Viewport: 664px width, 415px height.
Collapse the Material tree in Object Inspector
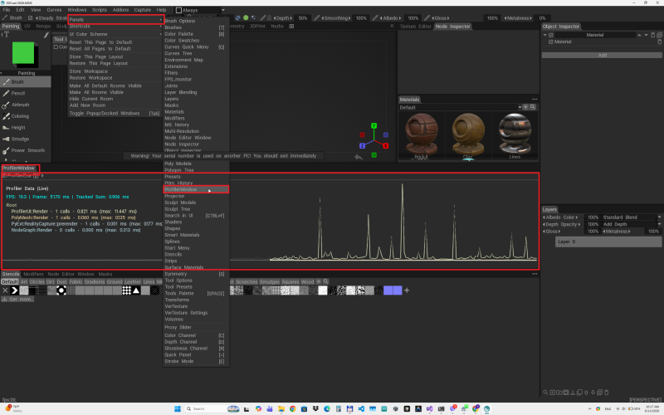[x=545, y=35]
